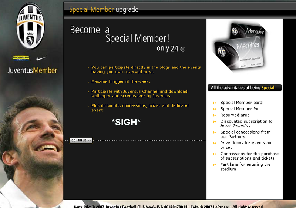Screen dimensions: 296x208
Task: Click the smiling player photo
Action: pos(31,149)
